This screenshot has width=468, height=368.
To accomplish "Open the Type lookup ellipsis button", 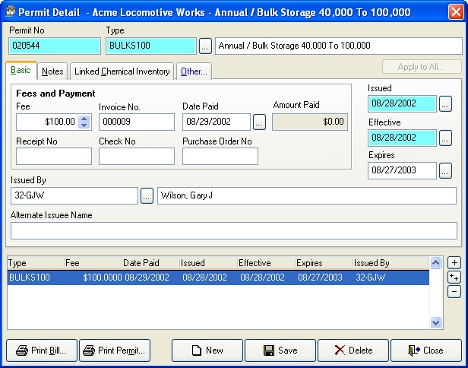I will click(205, 46).
